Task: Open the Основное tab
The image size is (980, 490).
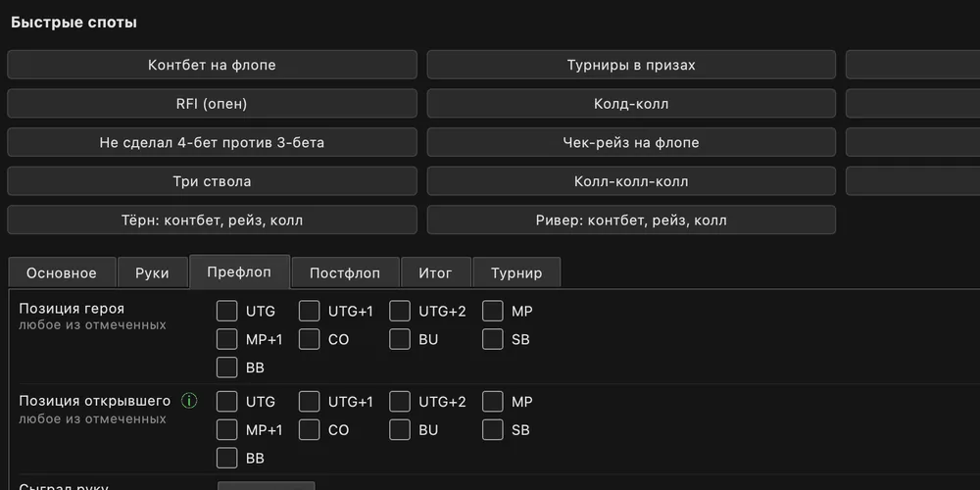Action: (62, 272)
